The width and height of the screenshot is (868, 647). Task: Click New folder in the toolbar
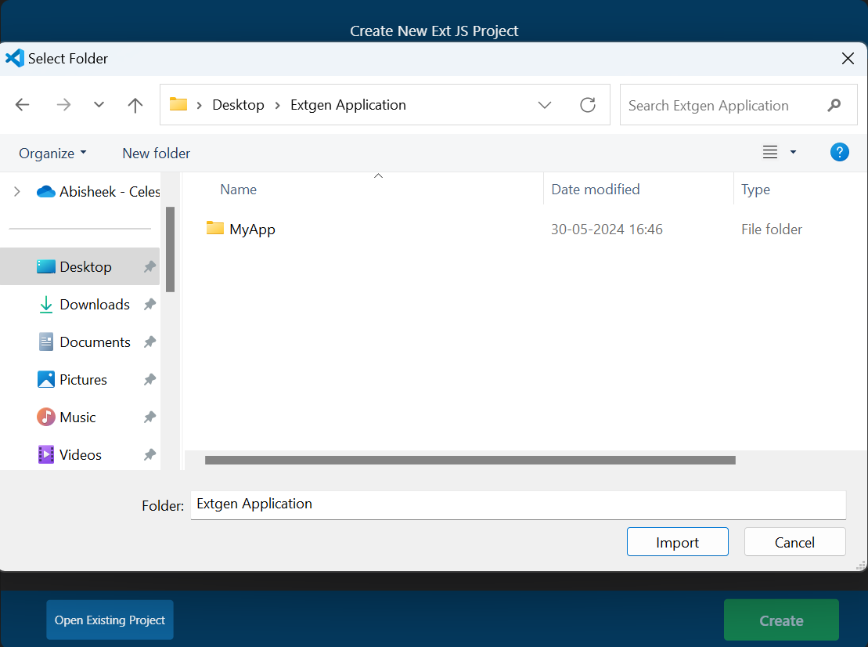156,154
